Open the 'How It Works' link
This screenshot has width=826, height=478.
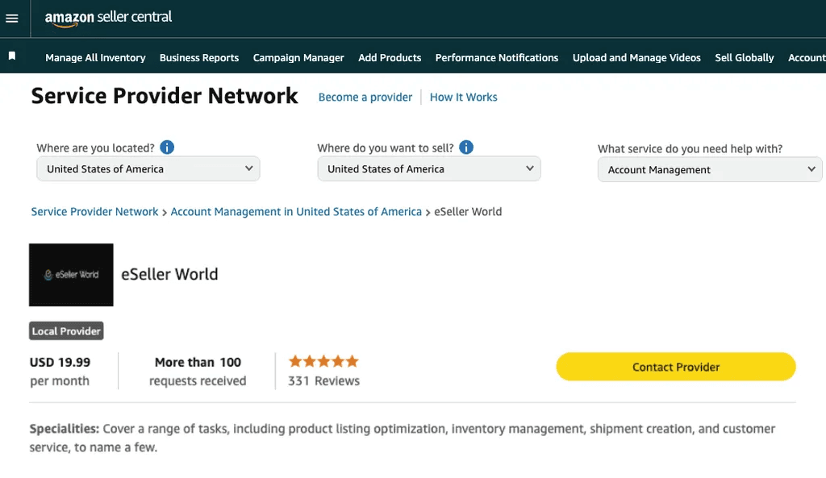pyautogui.click(x=464, y=98)
